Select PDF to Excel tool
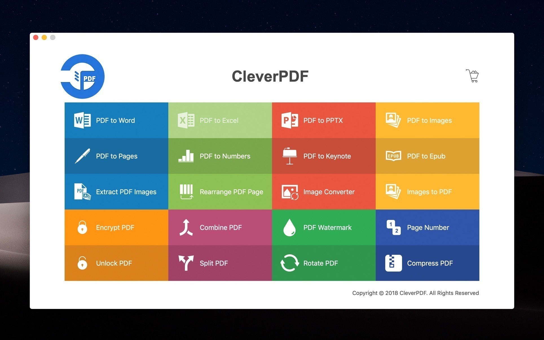This screenshot has width=544, height=340. pos(220,120)
